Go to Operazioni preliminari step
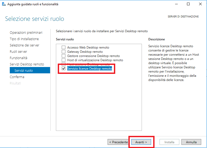This screenshot has width=207, height=148. point(26,33)
